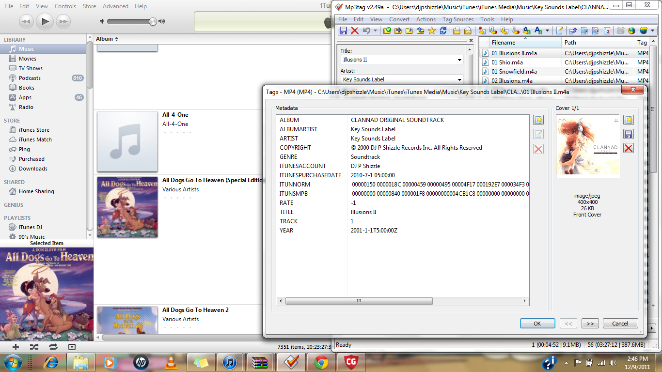The height and width of the screenshot is (372, 662).
Task: Edit selected metadata field with pencil icon
Action: pyautogui.click(x=538, y=134)
